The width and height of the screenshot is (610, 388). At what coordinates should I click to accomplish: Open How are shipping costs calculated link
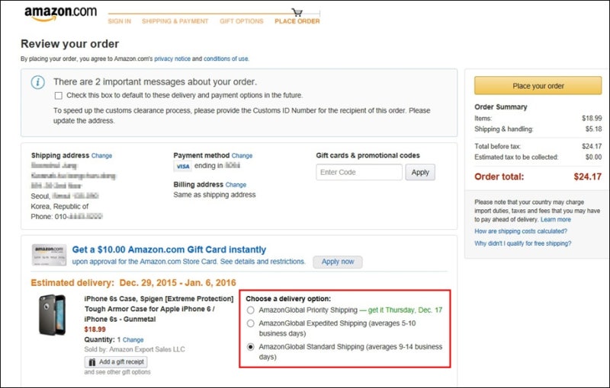click(x=521, y=231)
